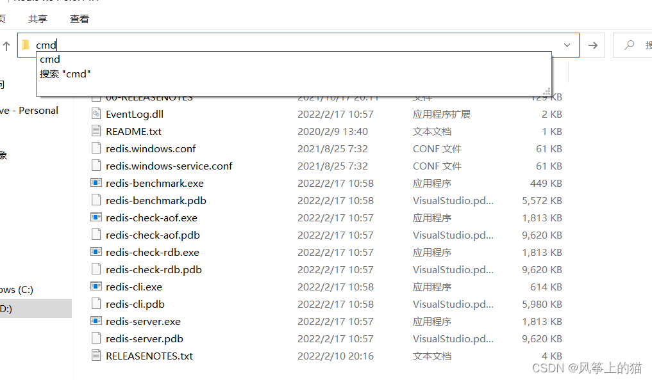Click the README.txt document icon
The image size is (652, 380).
point(96,131)
